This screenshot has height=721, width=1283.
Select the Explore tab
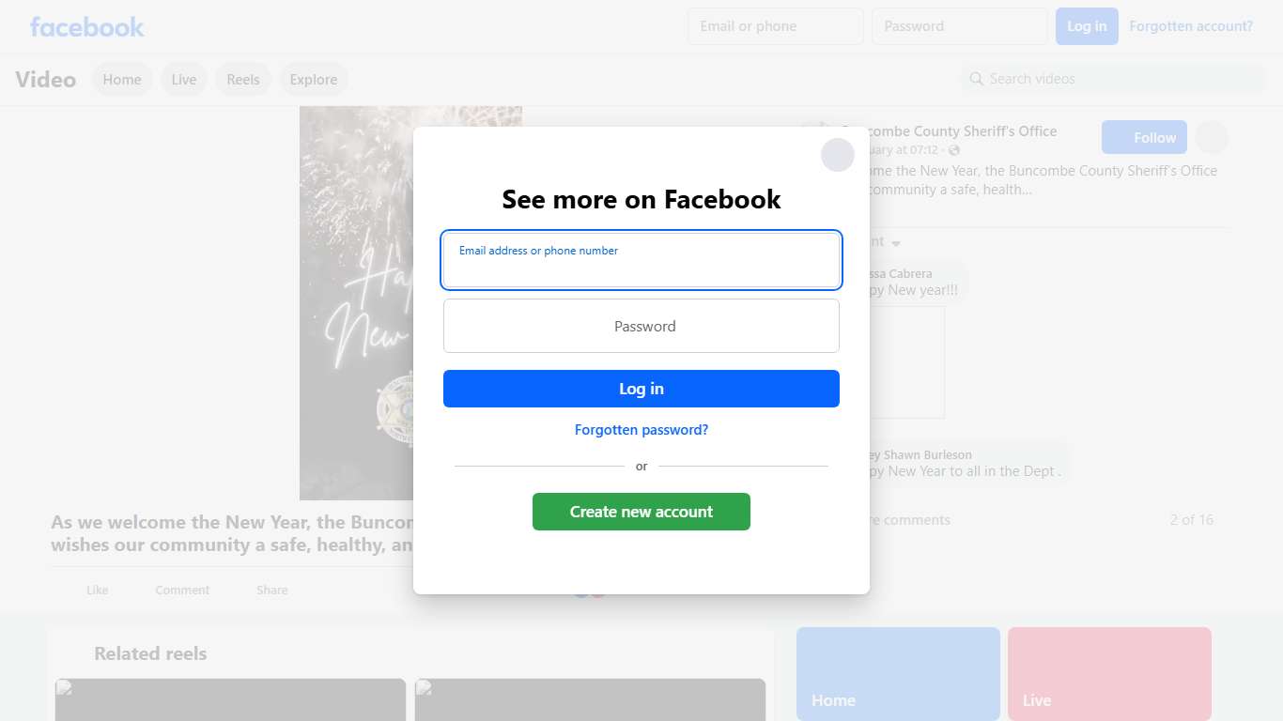314,80
